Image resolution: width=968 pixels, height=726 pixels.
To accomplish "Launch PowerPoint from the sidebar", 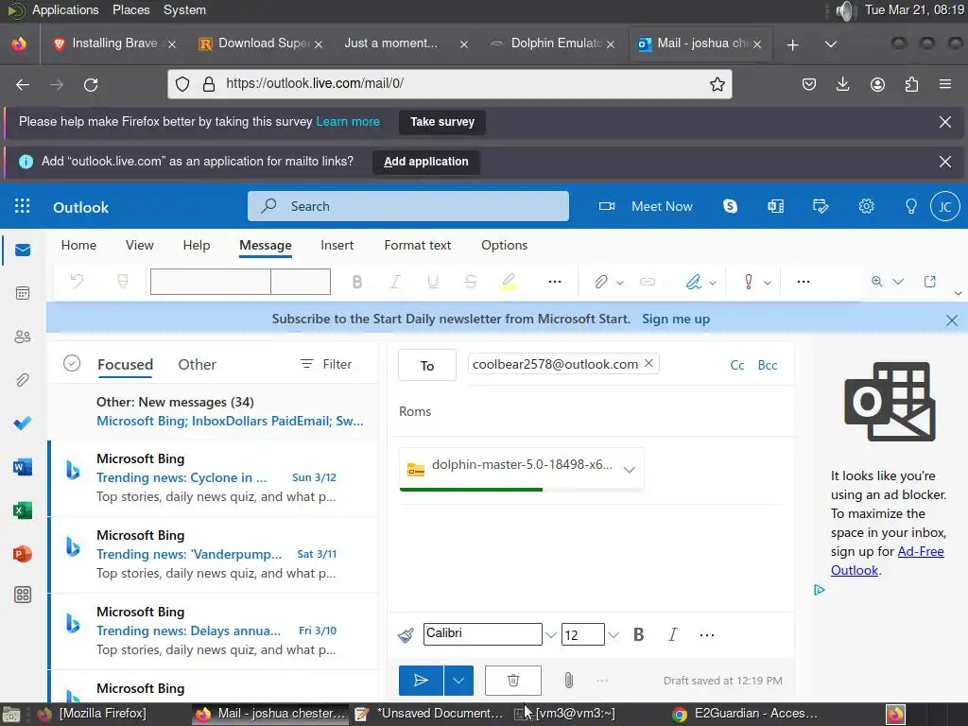I will point(23,554).
